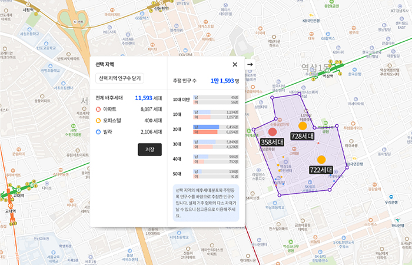Click the 선택 지역 인구수 닫기 button
This screenshot has height=265, width=412.
[x=120, y=78]
